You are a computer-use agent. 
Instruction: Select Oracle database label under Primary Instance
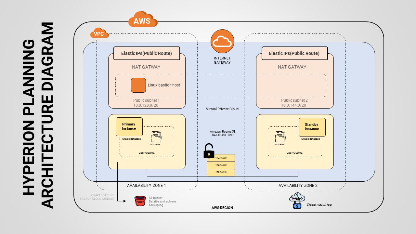(132, 139)
